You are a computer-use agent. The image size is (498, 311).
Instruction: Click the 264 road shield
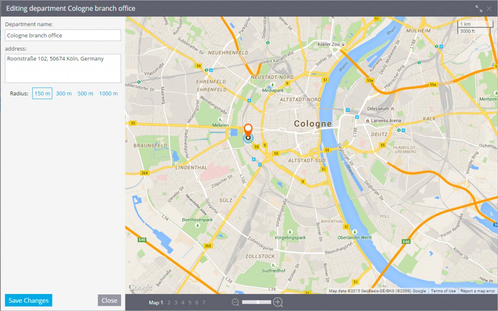(144, 173)
